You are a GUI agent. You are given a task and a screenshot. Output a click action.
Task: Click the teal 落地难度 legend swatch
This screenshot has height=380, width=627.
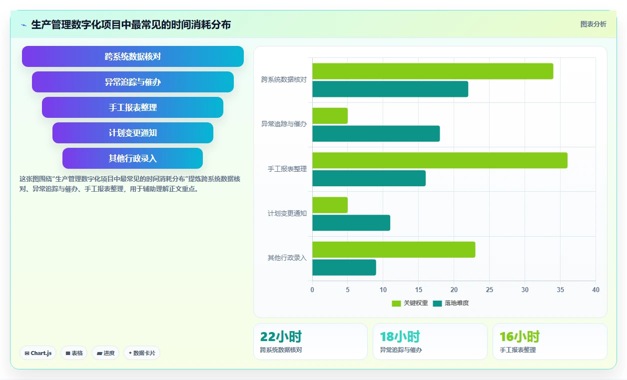point(438,303)
